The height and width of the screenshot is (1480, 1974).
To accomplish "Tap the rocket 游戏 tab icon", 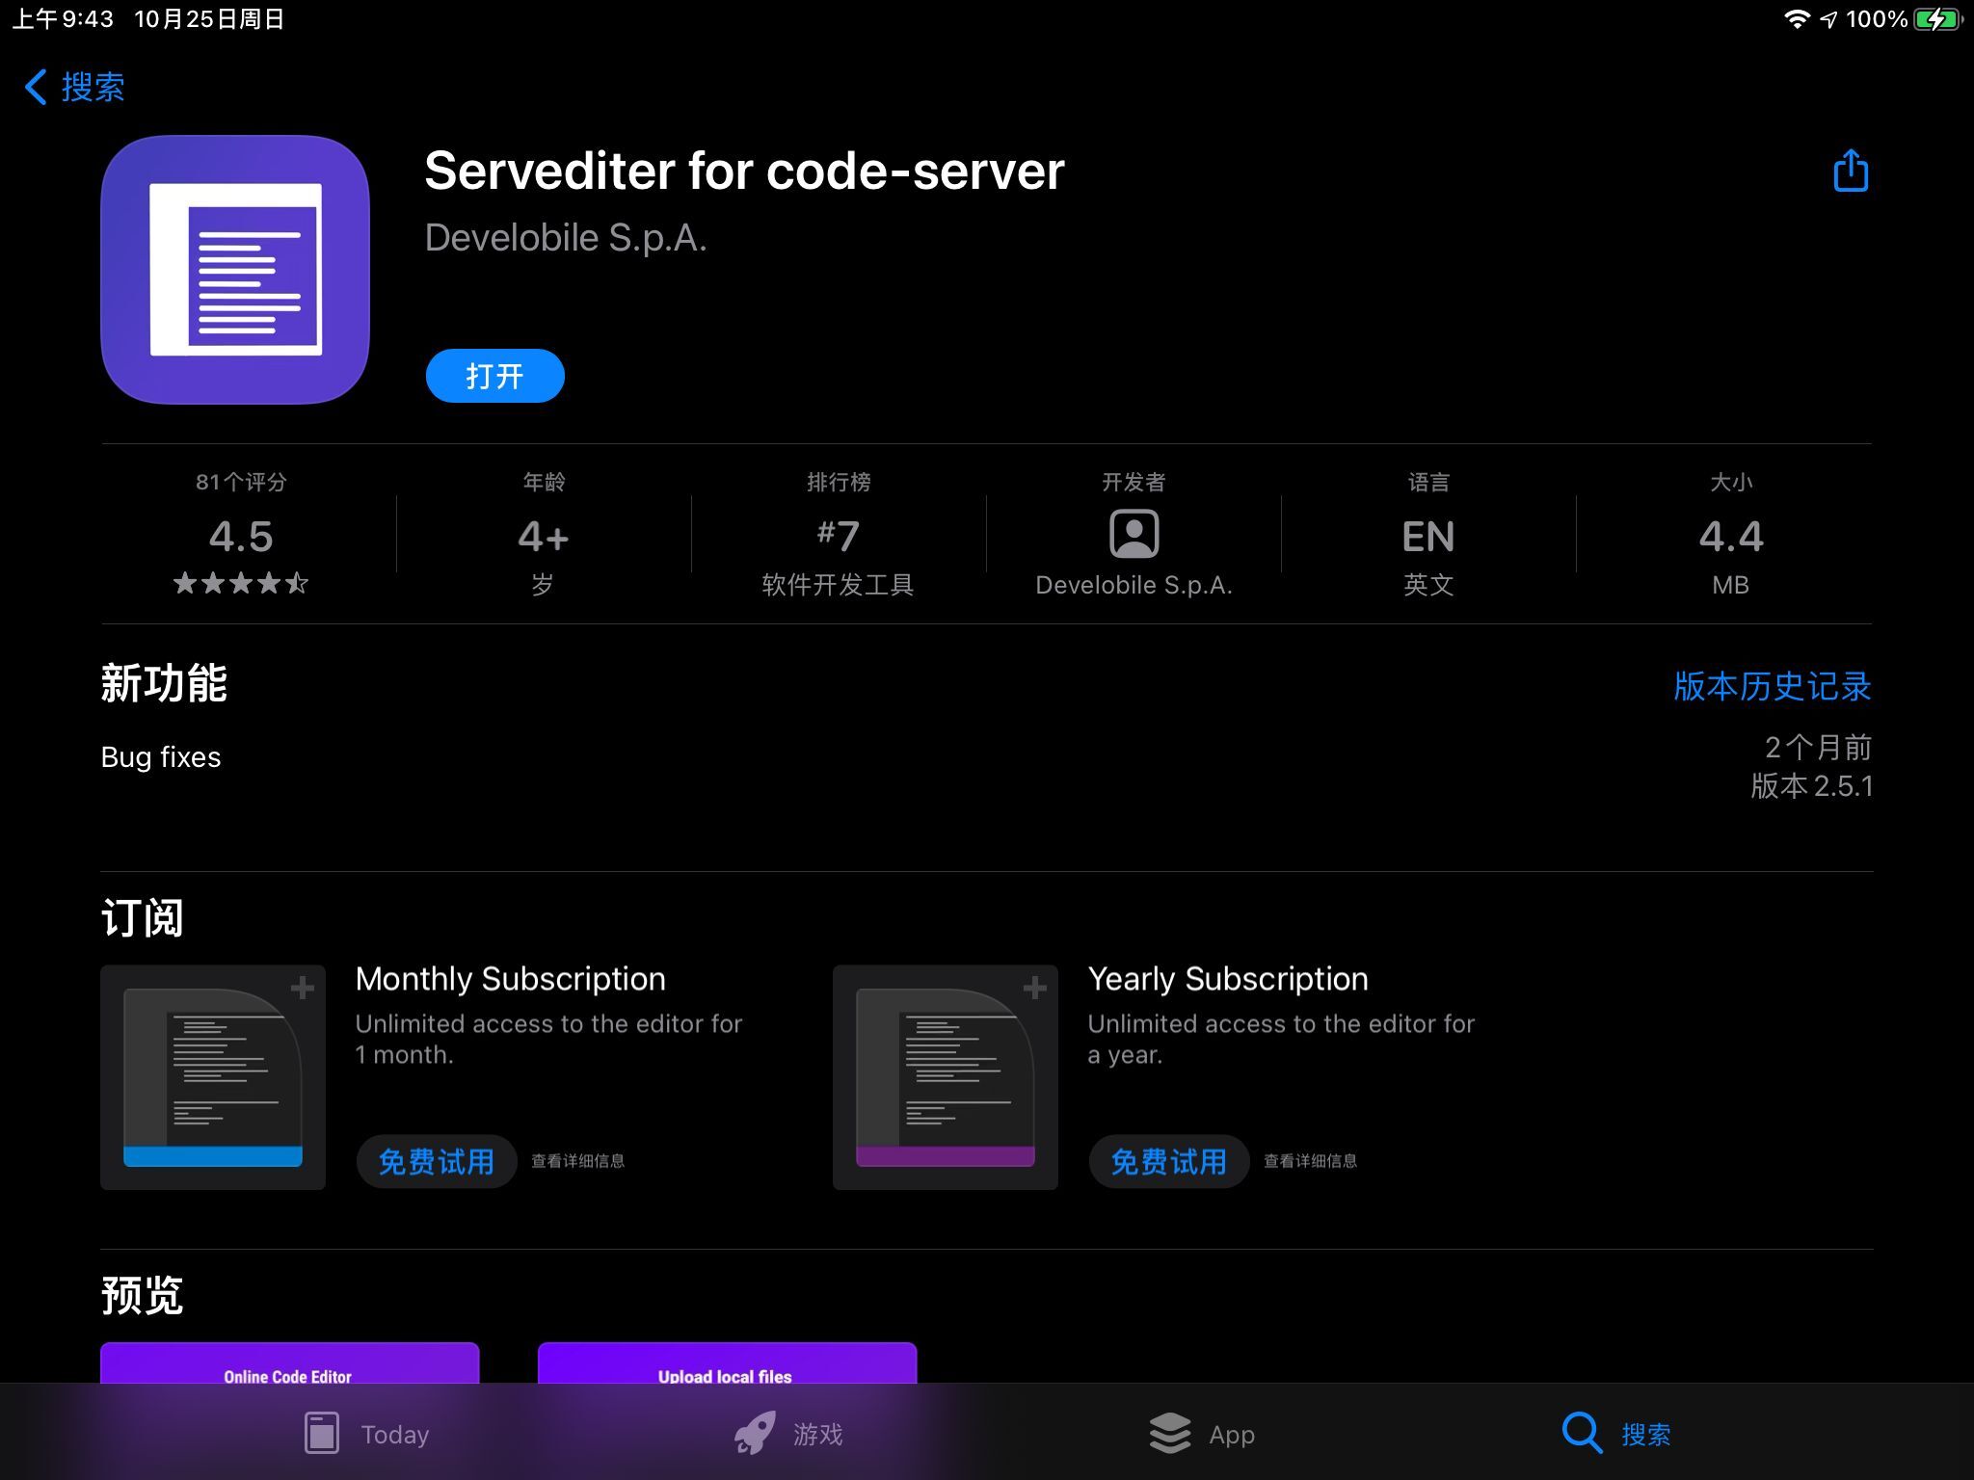I will (x=755, y=1433).
